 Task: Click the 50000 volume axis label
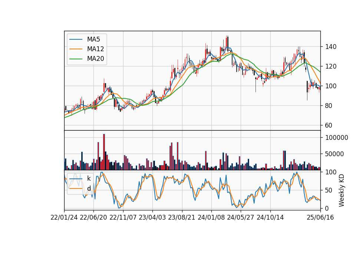point(334,154)
